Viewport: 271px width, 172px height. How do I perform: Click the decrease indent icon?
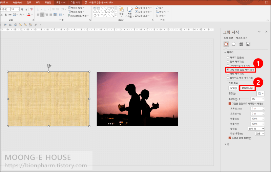pos(53,9)
